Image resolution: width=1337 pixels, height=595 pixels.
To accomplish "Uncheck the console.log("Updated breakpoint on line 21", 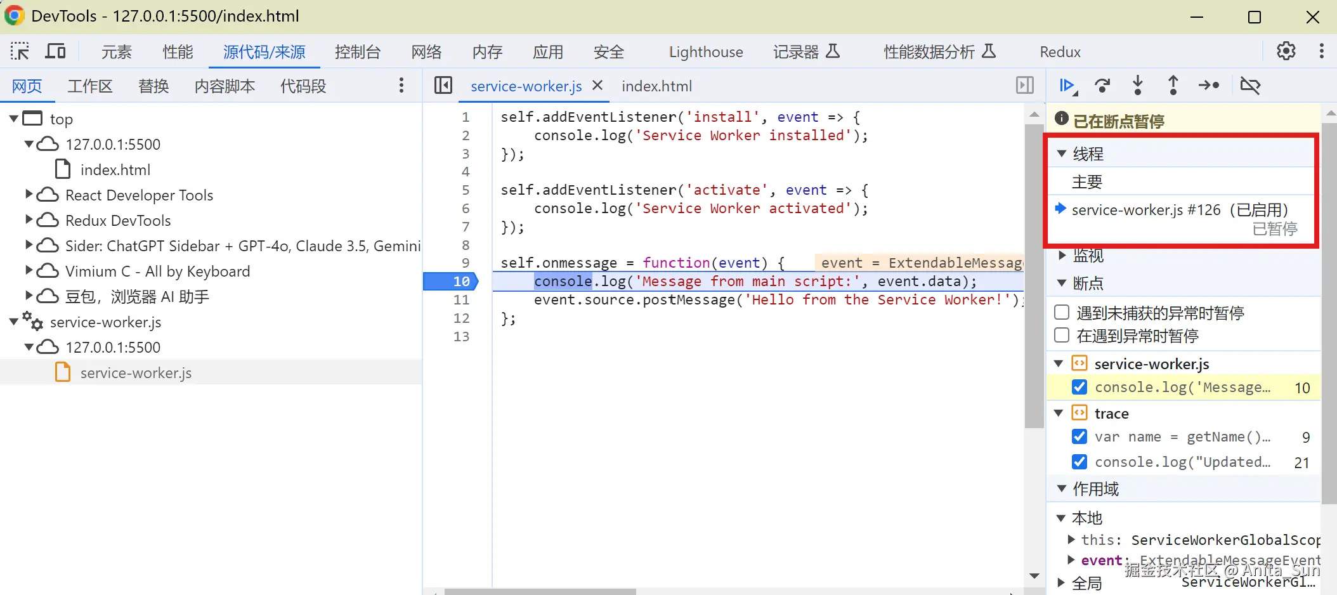I will [1079, 462].
